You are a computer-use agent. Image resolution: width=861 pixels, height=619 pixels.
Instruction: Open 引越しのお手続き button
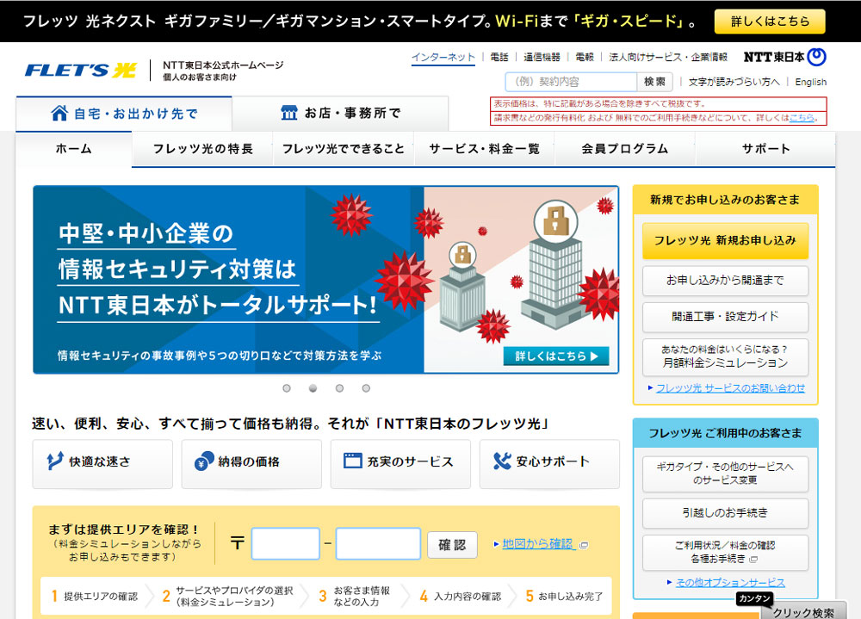pos(725,513)
